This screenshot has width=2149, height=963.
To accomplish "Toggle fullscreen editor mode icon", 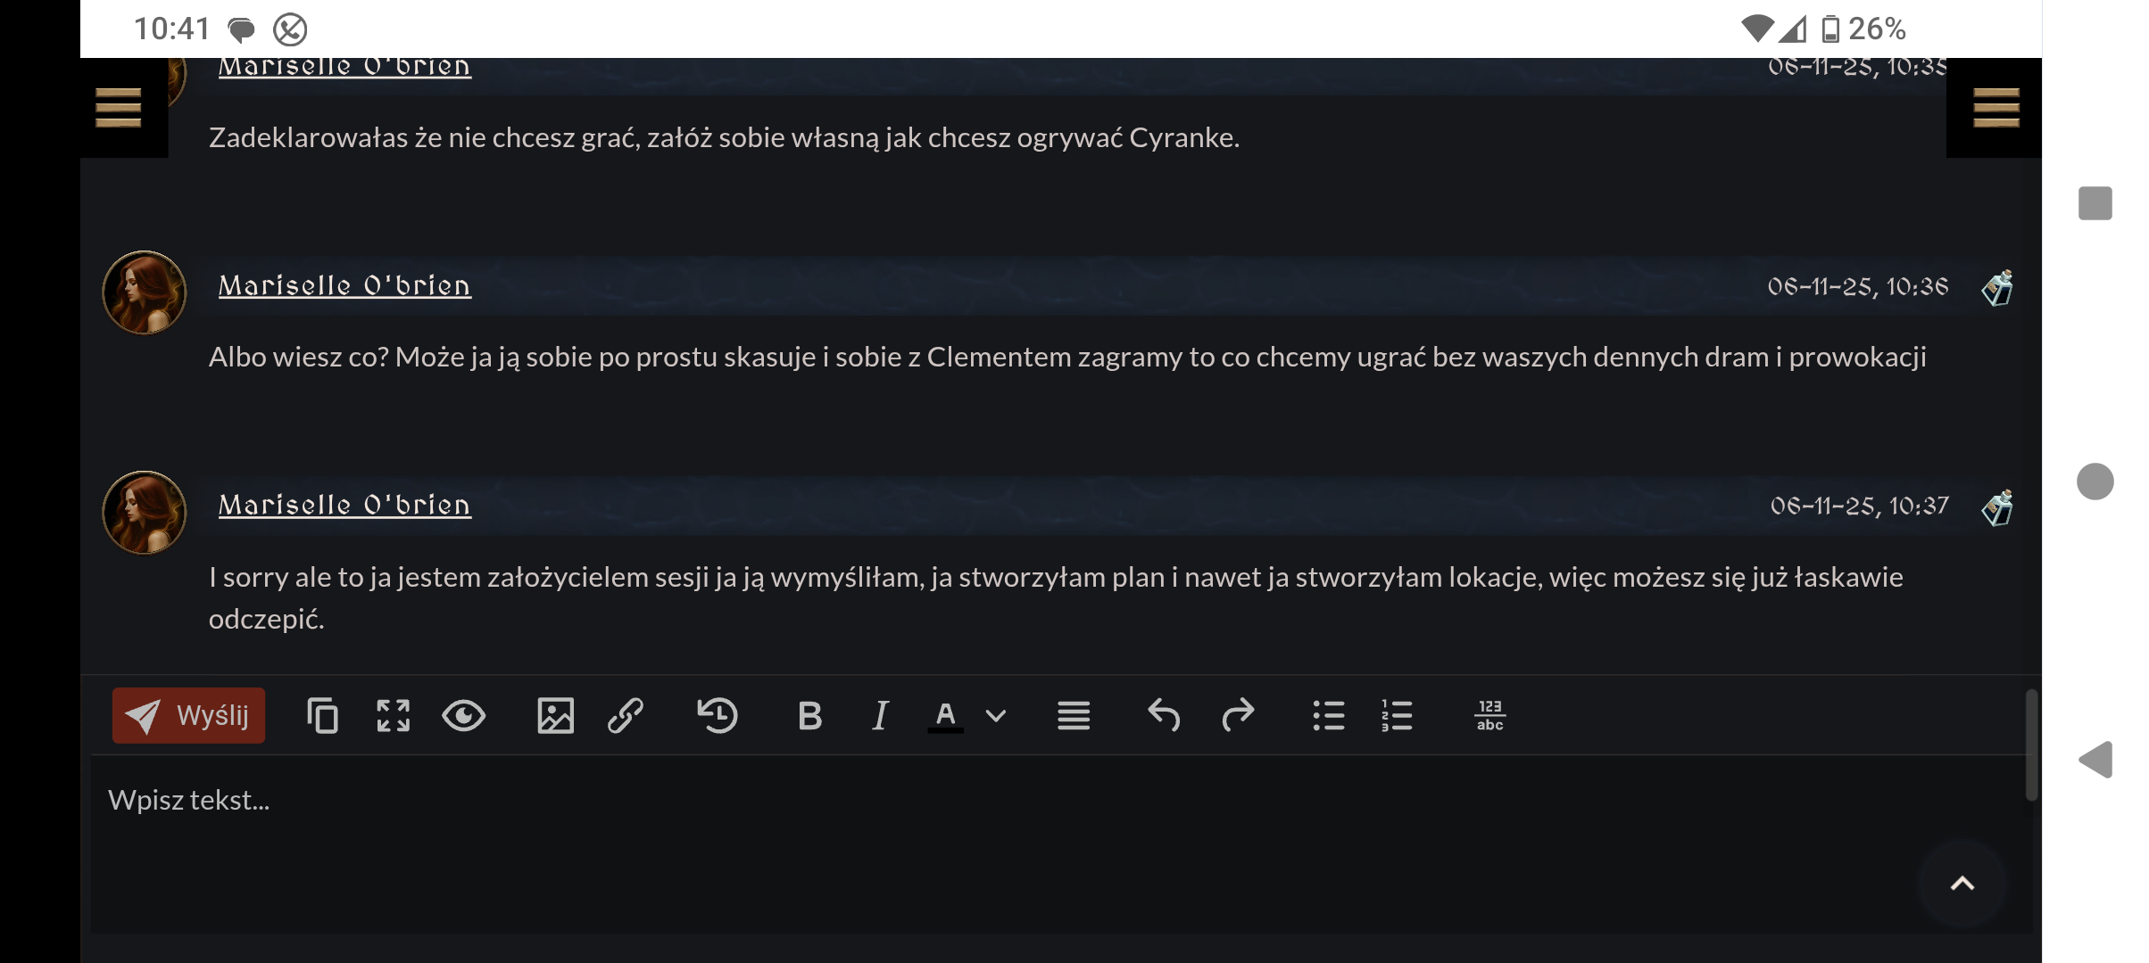I will point(393,715).
